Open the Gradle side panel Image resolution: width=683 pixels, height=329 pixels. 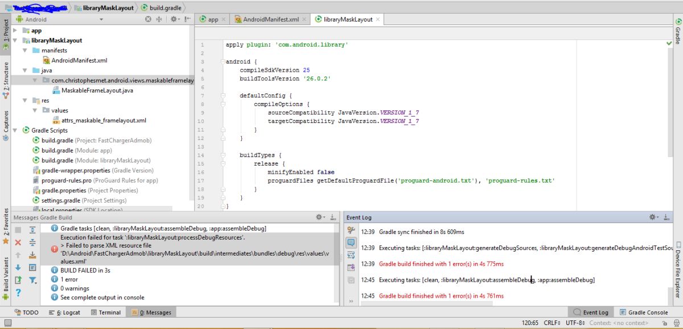pyautogui.click(x=677, y=32)
